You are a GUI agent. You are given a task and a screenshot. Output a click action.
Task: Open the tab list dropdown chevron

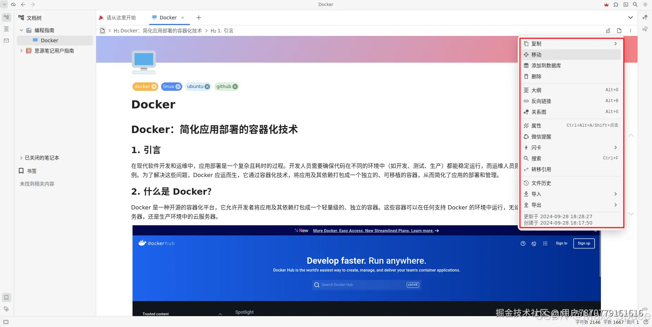point(631,18)
